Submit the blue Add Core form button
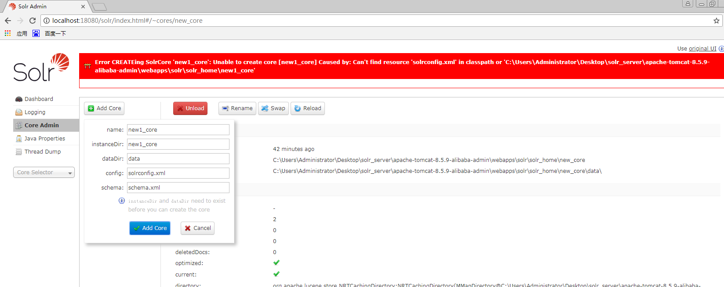Screen dimensions: 724x287 tap(150, 228)
